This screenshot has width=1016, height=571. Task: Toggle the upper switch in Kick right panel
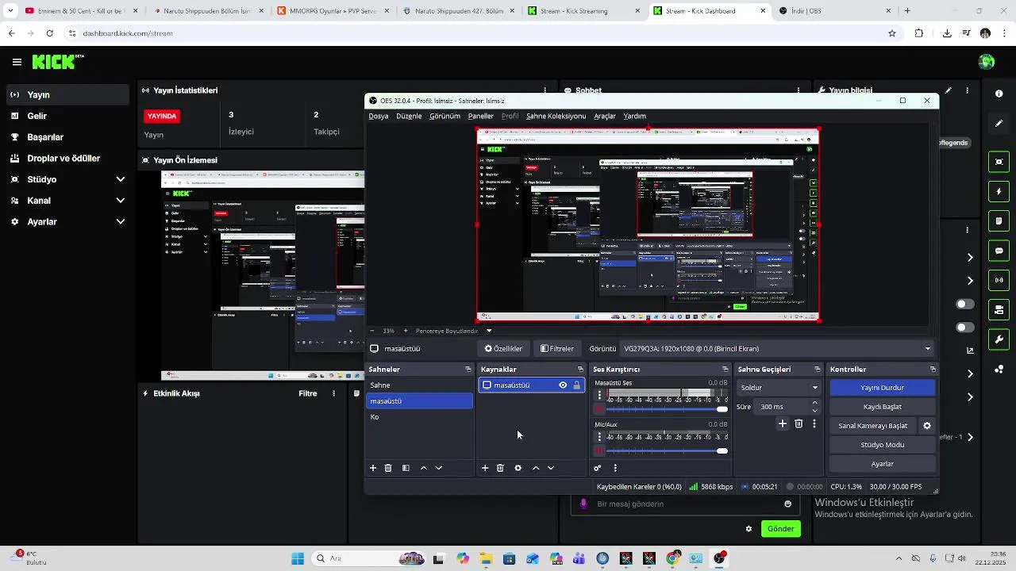point(965,305)
